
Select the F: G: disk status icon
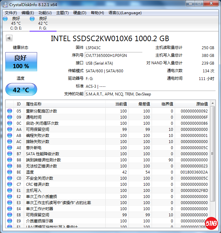[x=32, y=19]
